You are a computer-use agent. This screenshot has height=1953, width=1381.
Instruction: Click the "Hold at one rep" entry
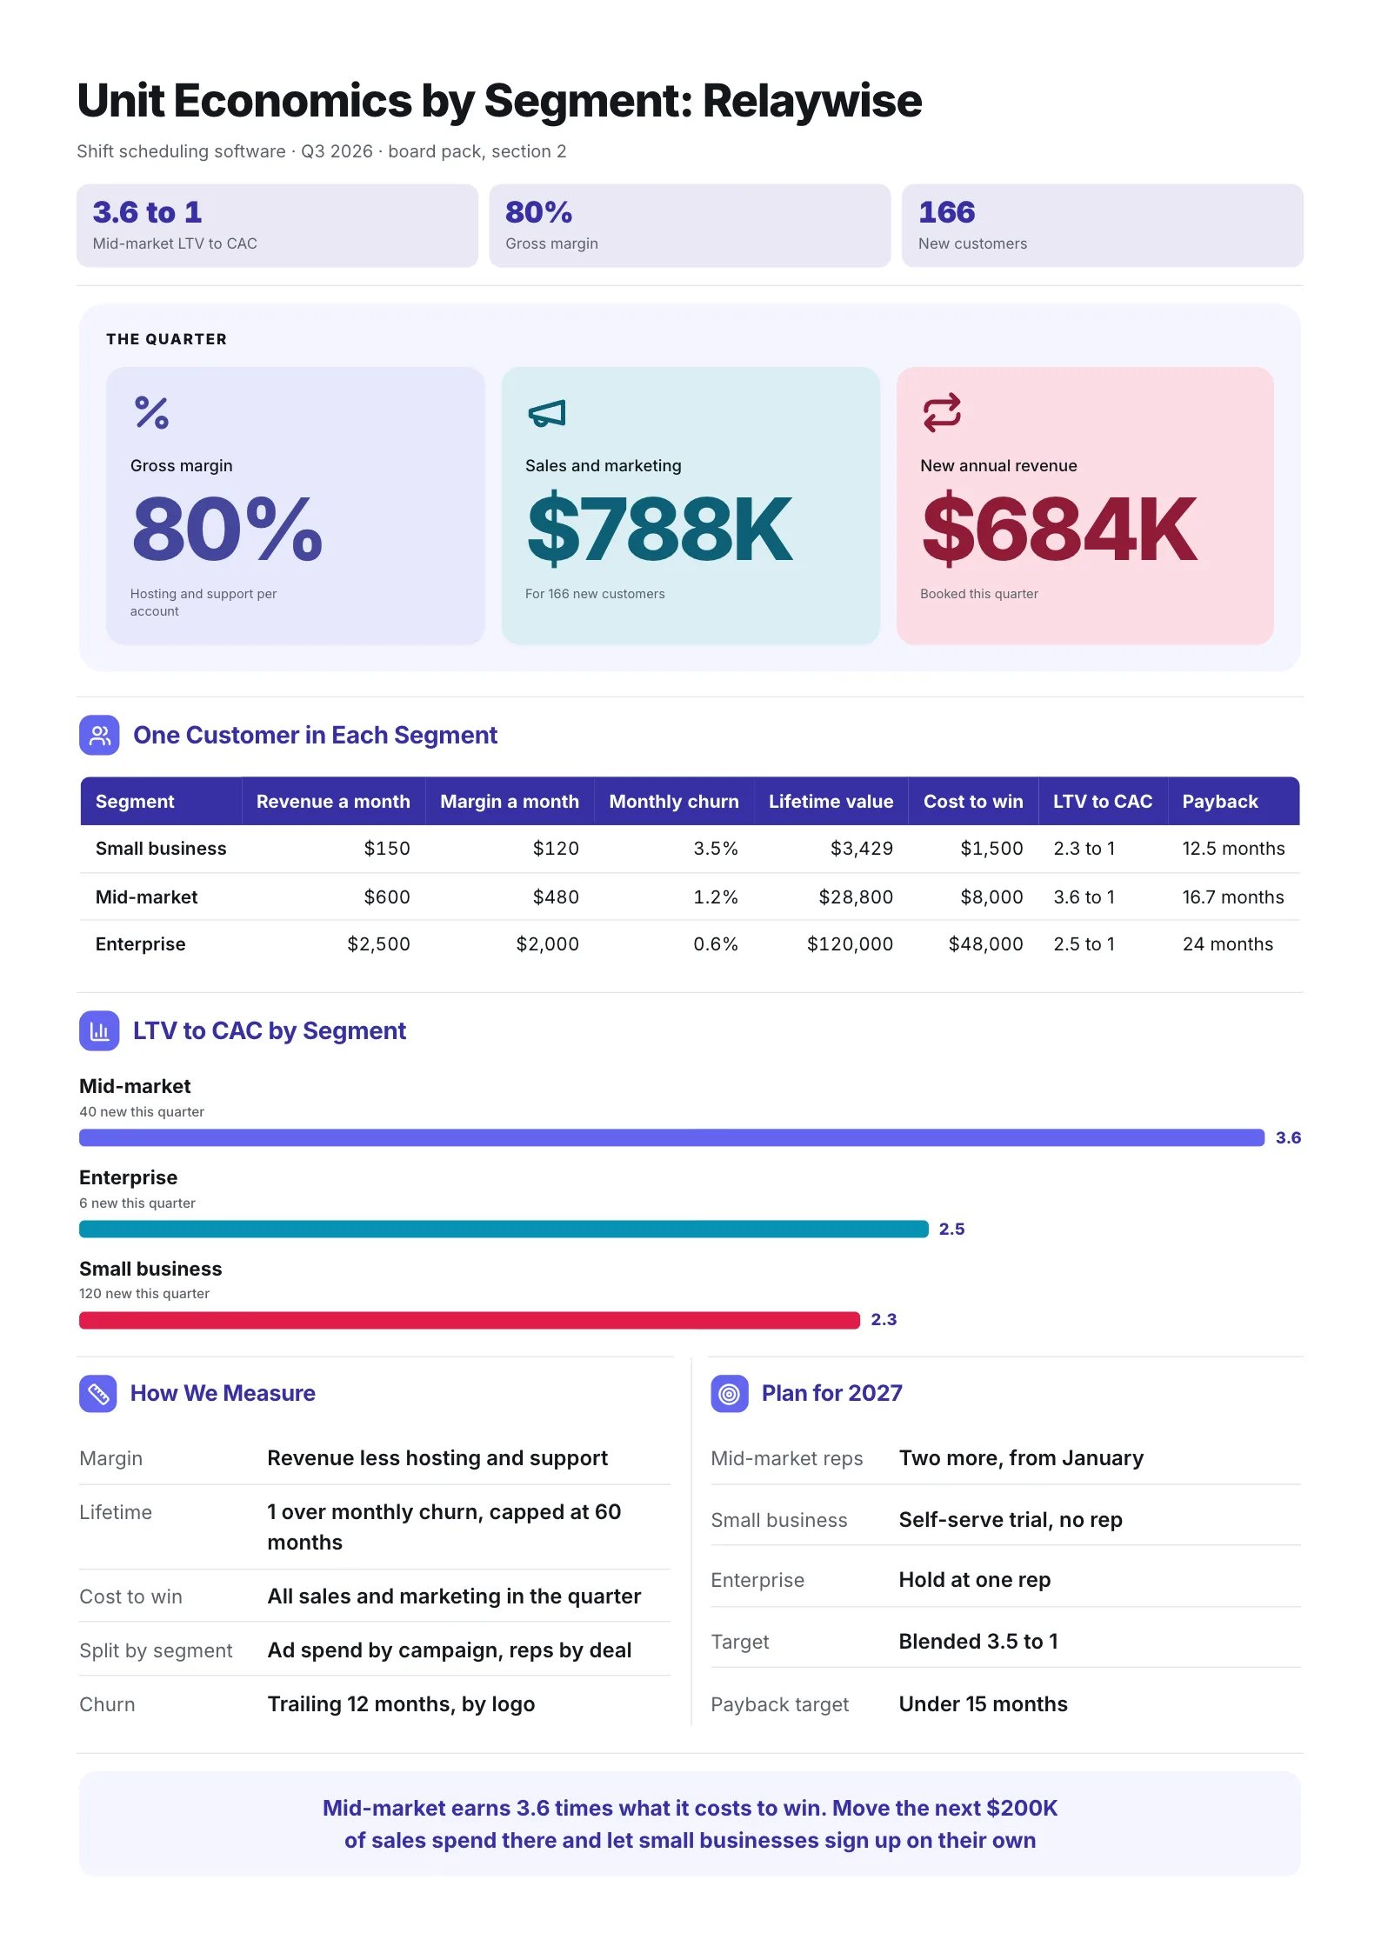tap(975, 1580)
